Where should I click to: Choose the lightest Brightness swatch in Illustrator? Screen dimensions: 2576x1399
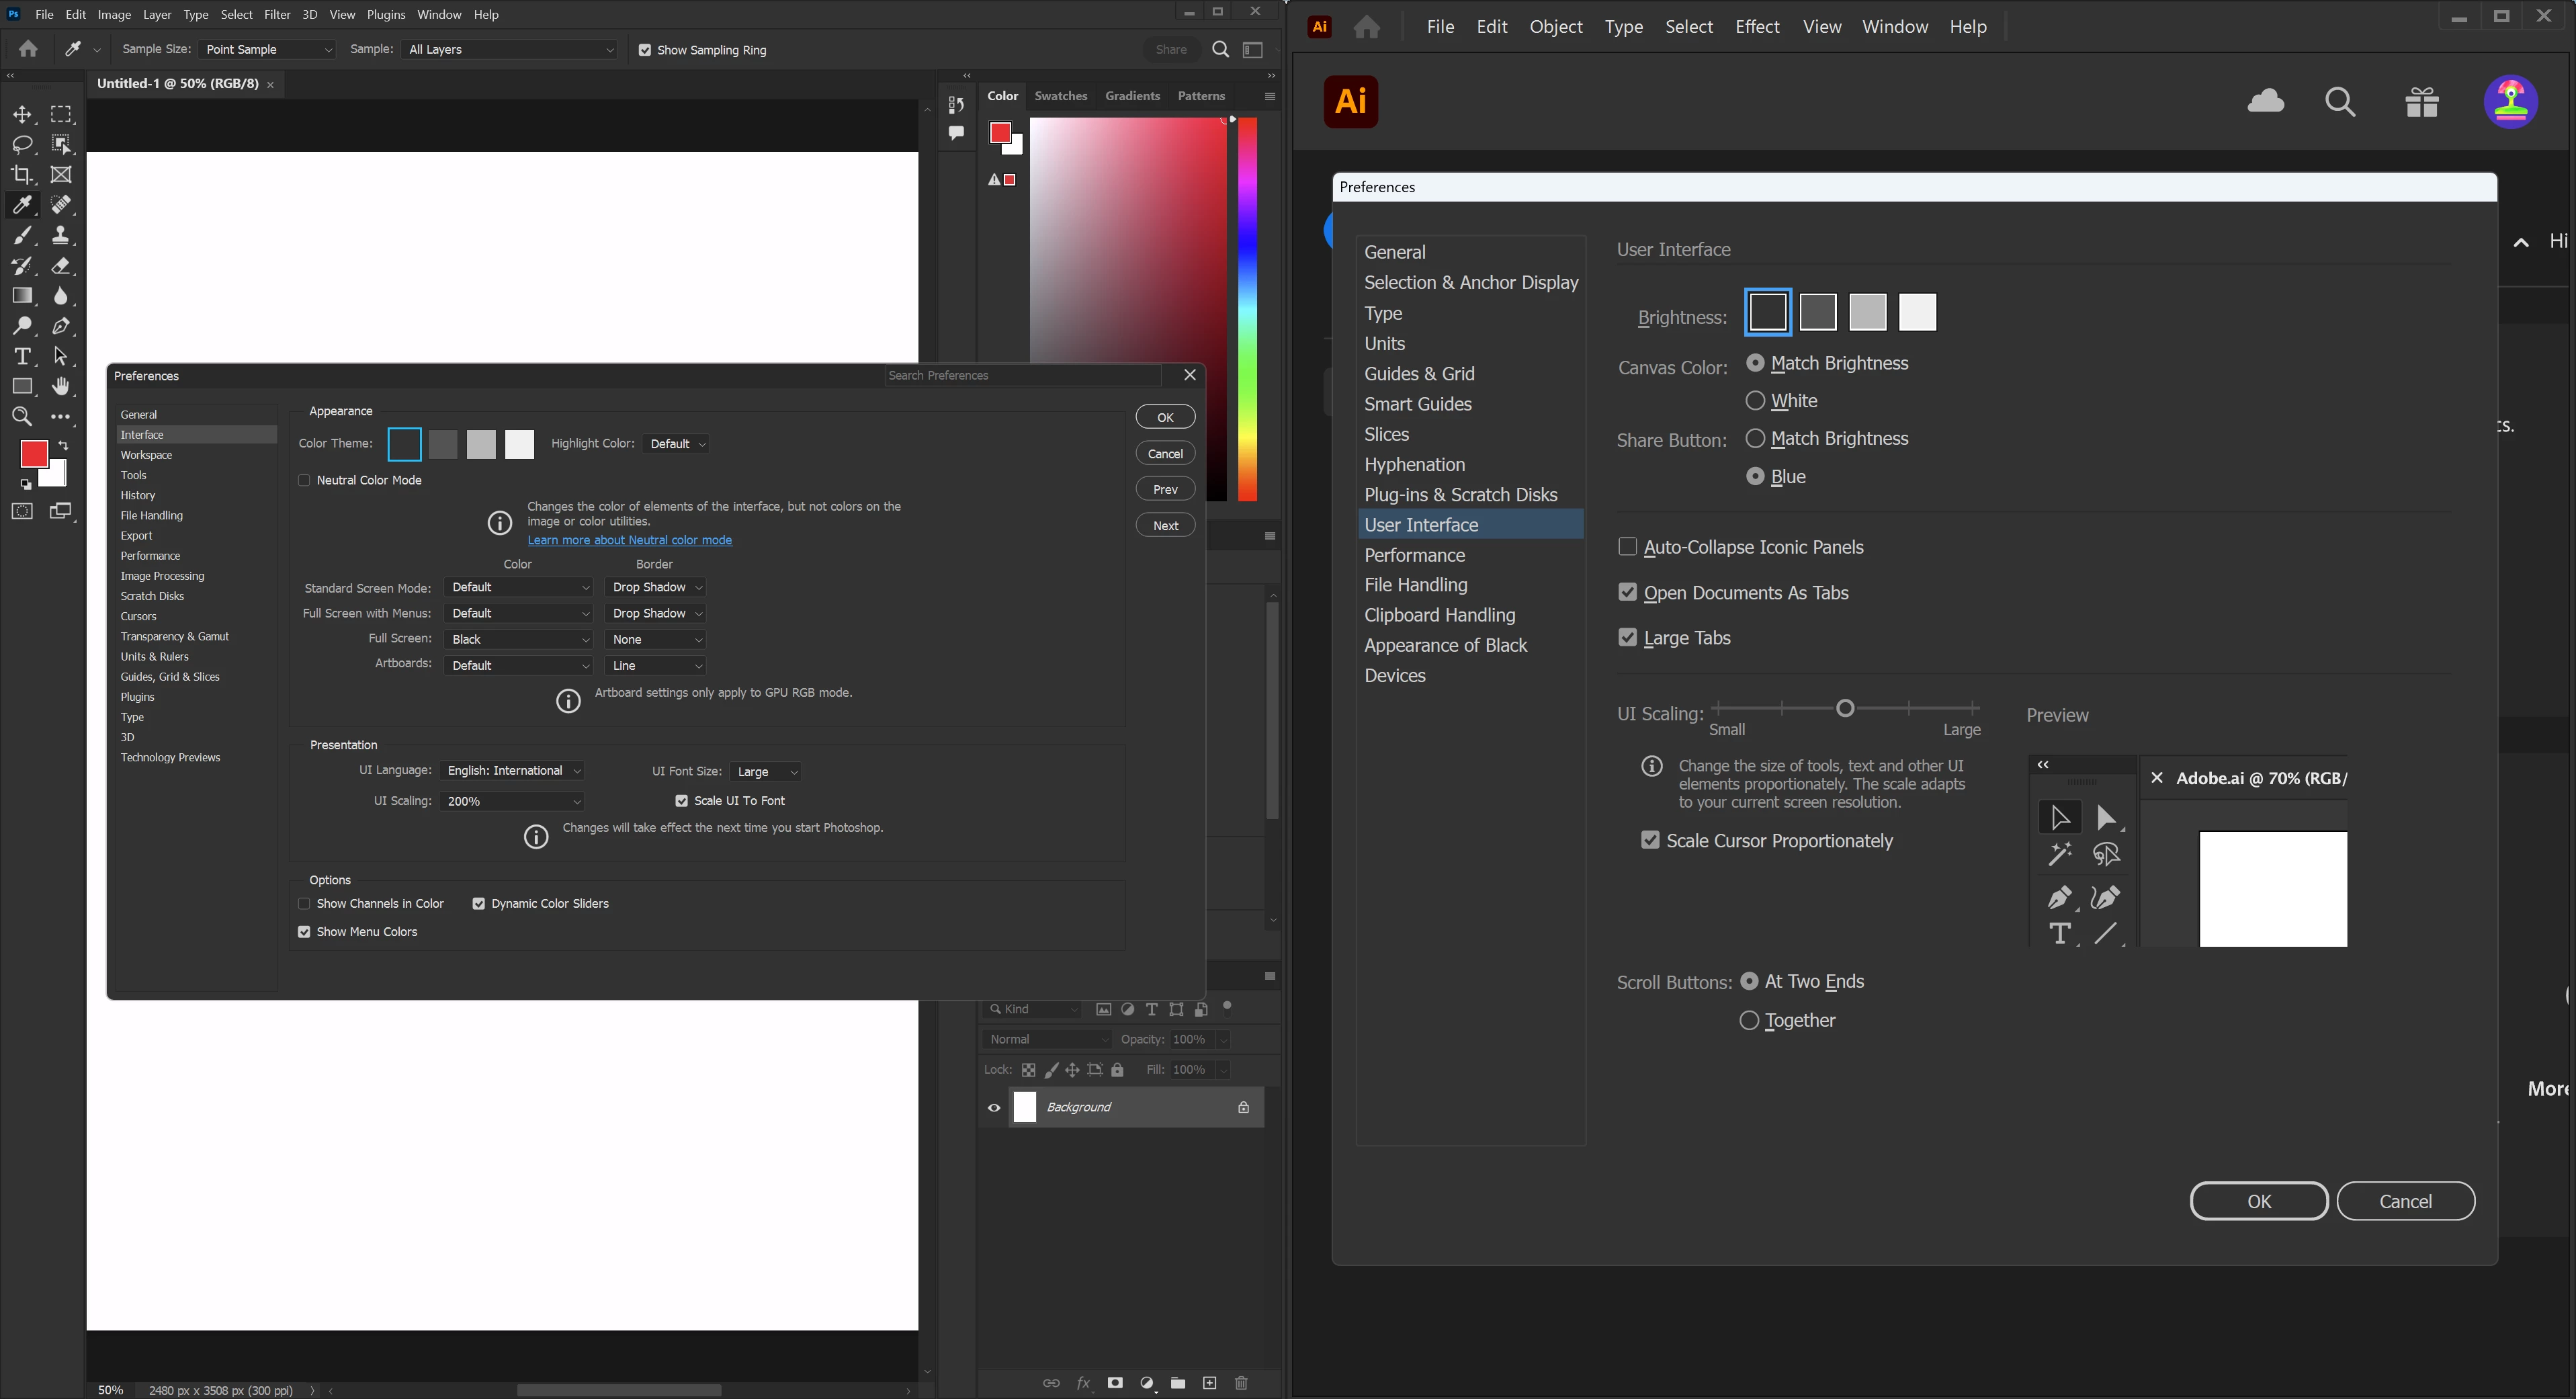coord(1917,313)
